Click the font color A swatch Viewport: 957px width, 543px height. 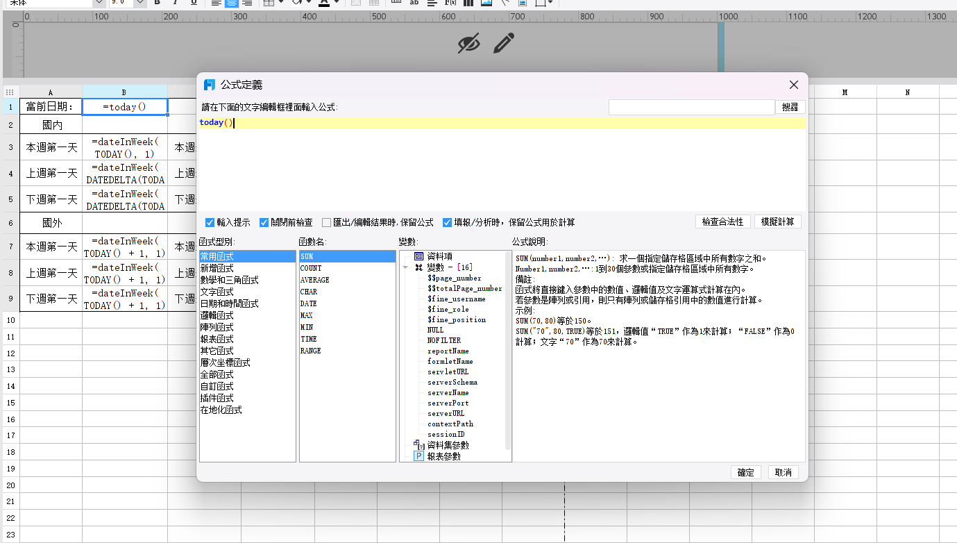point(323,3)
